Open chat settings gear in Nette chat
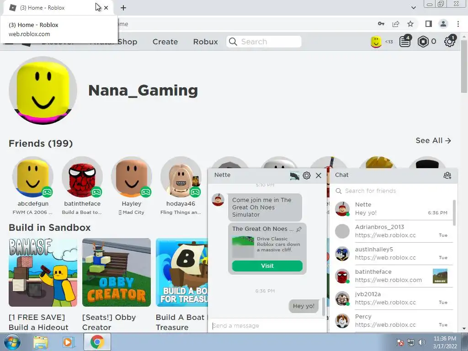Screen dimensions: 468x351 [307, 175]
